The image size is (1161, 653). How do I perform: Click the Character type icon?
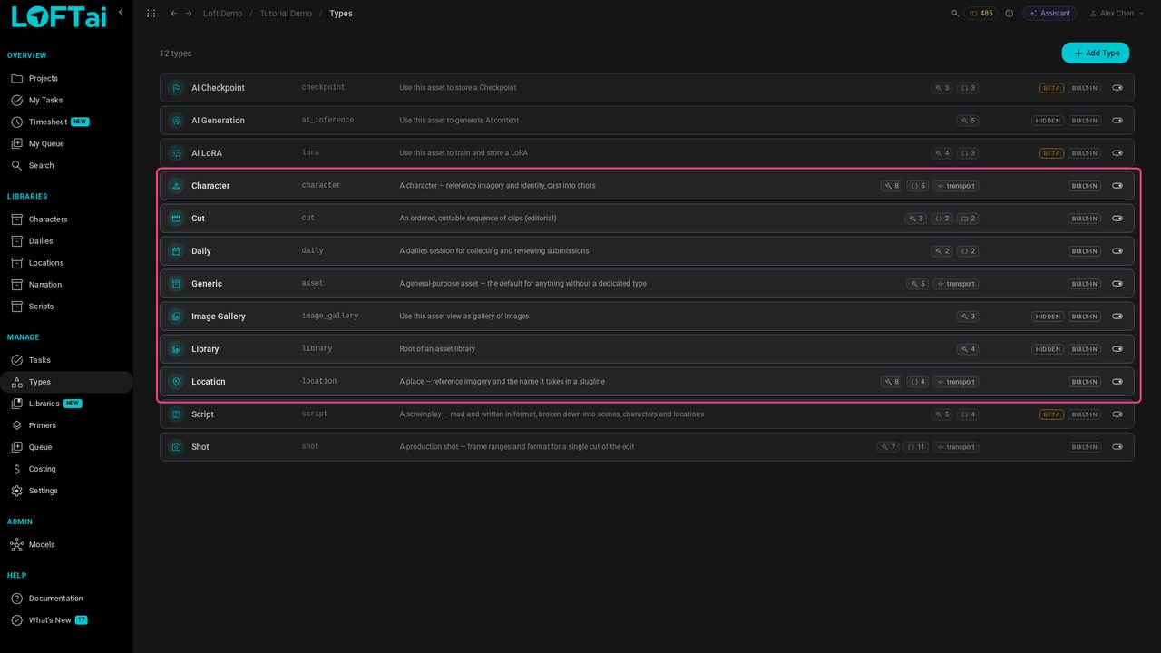[176, 186]
